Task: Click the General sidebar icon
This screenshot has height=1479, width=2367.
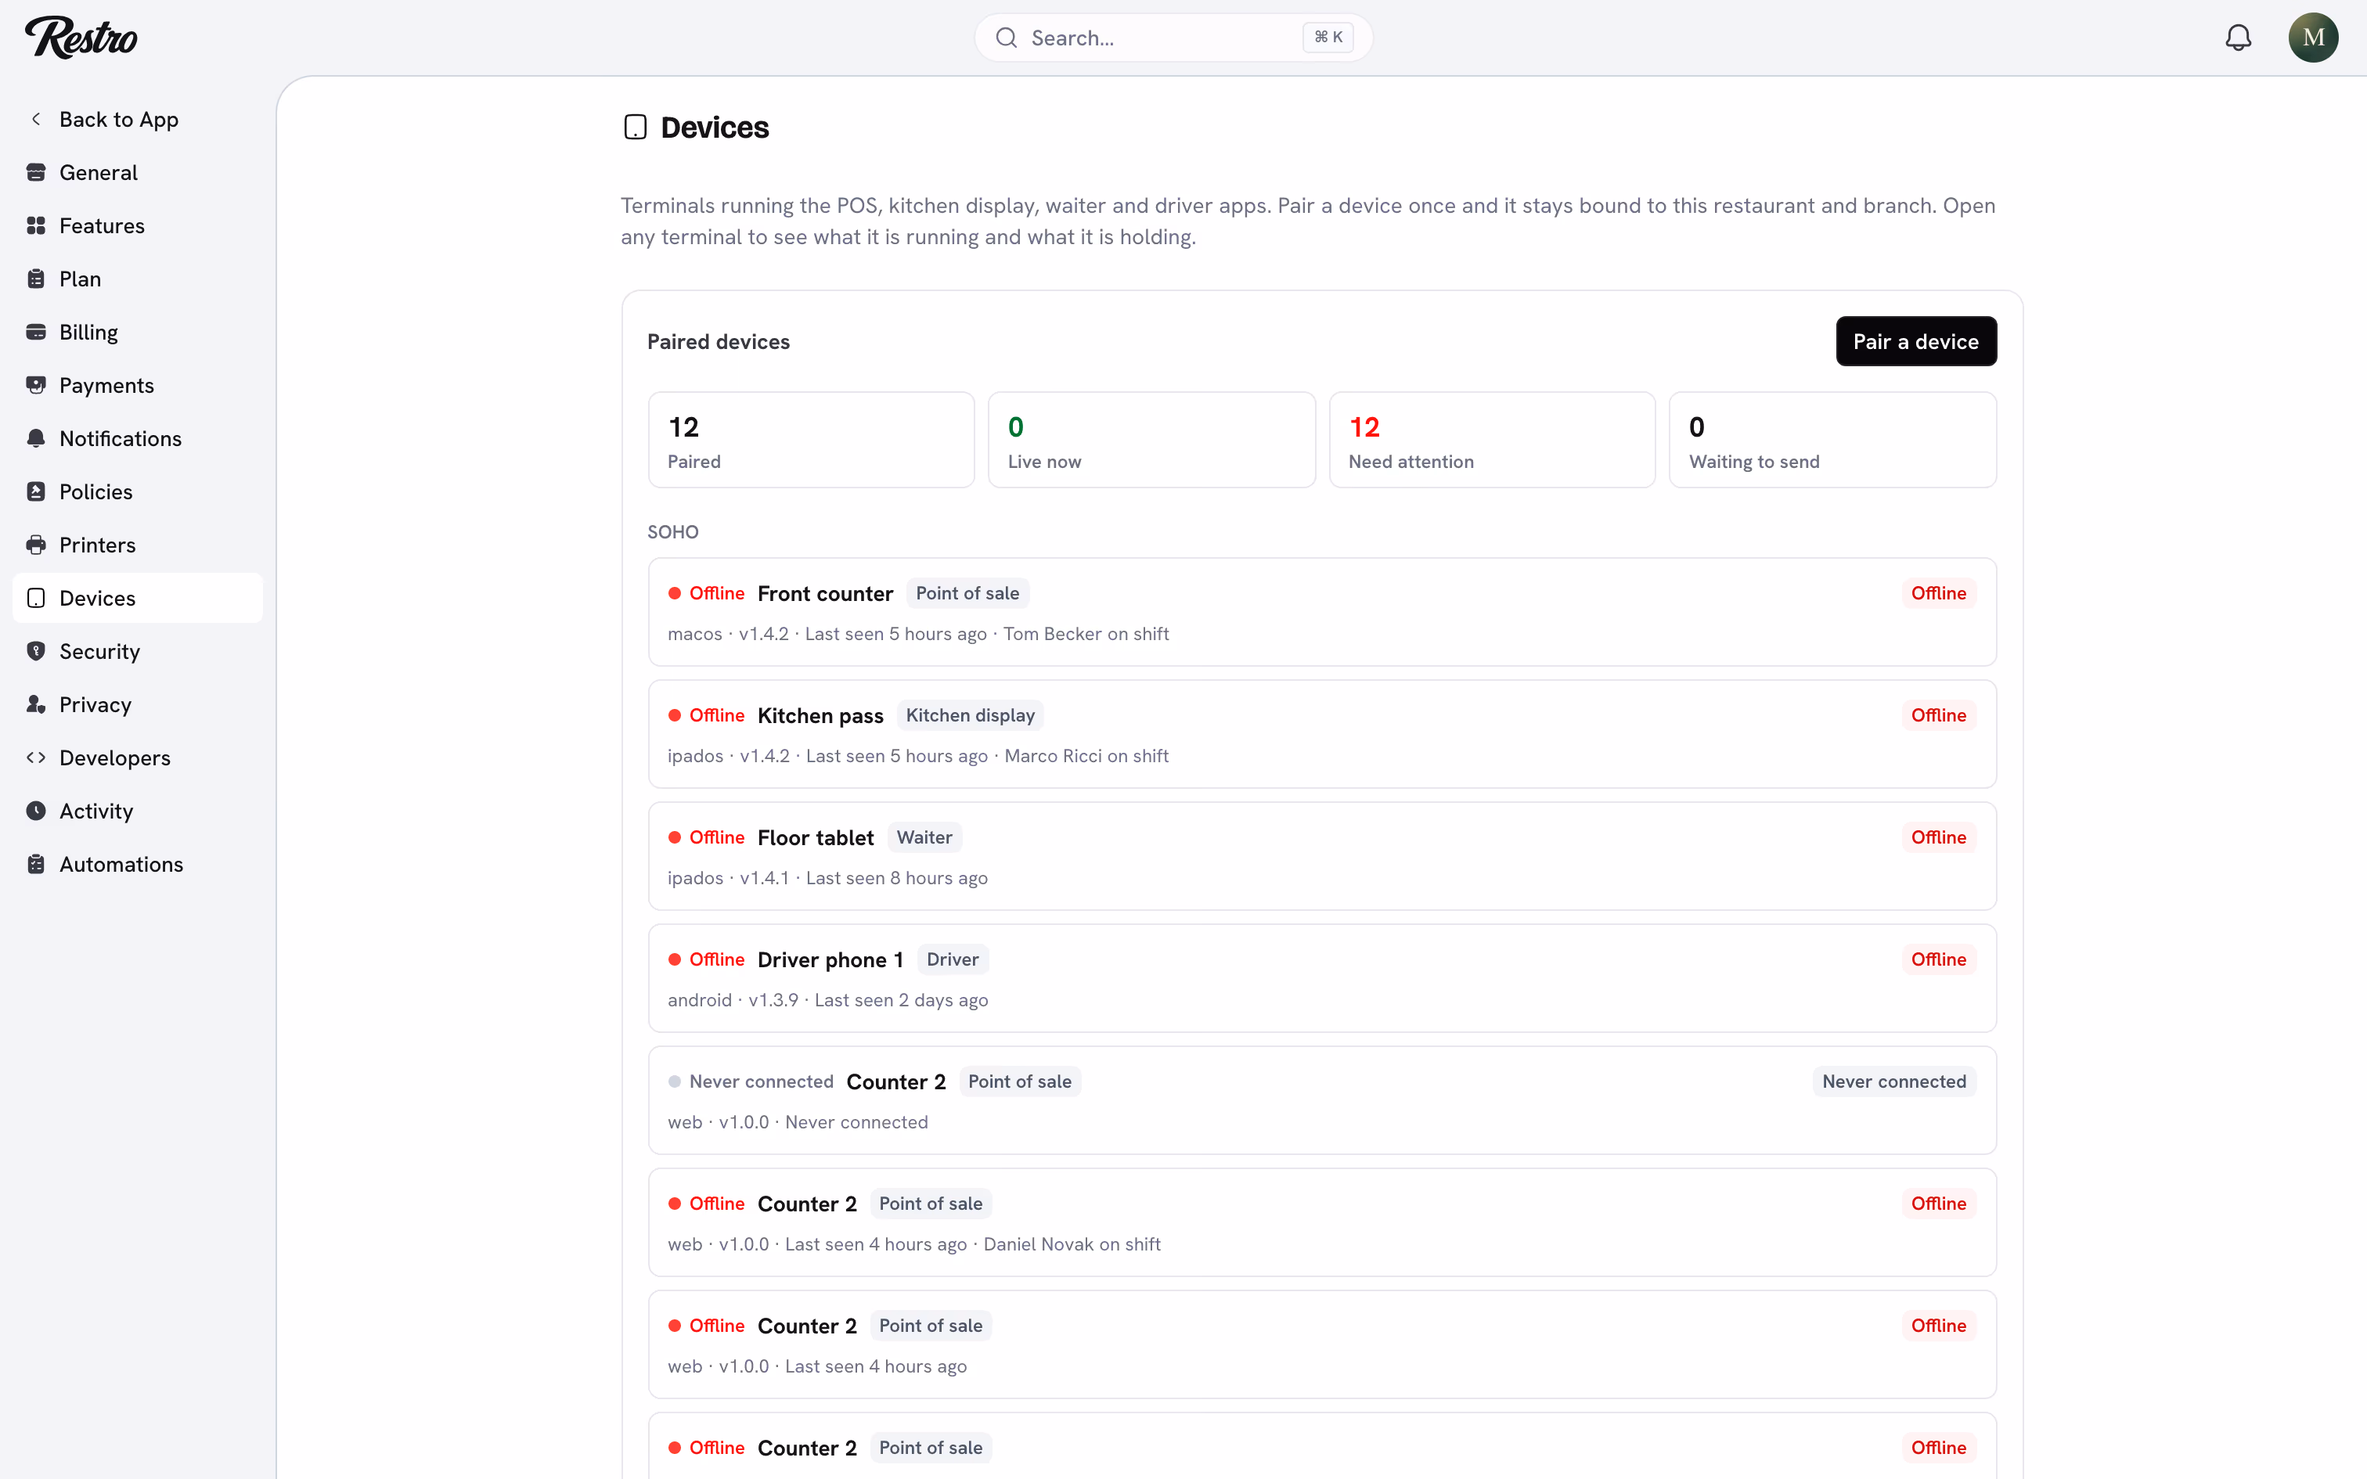Action: (36, 172)
